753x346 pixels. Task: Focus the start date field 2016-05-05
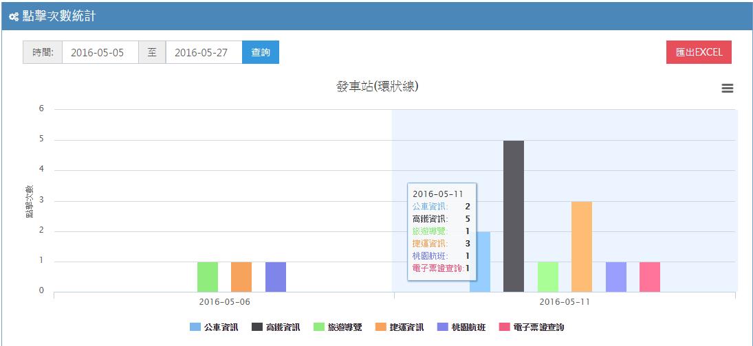[x=100, y=52]
